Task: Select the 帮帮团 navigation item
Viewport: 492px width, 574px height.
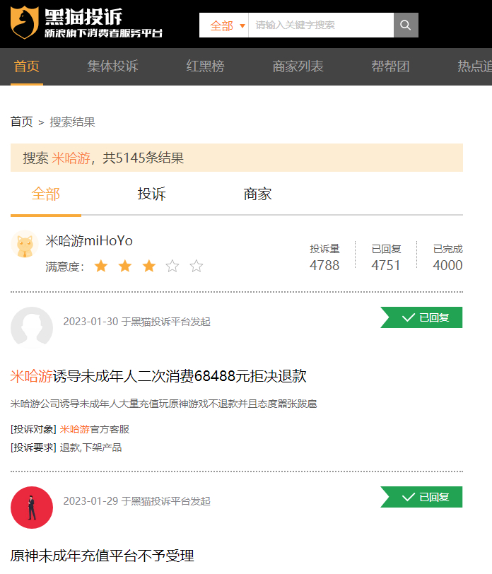Action: click(390, 66)
